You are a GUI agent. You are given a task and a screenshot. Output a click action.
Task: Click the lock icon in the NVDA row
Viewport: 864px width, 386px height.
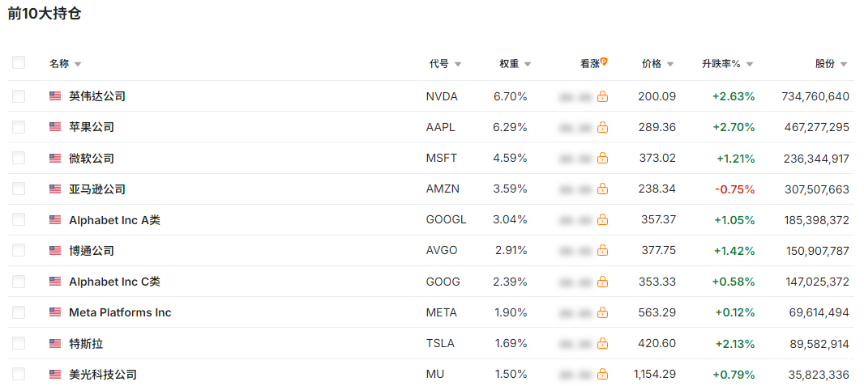(603, 97)
